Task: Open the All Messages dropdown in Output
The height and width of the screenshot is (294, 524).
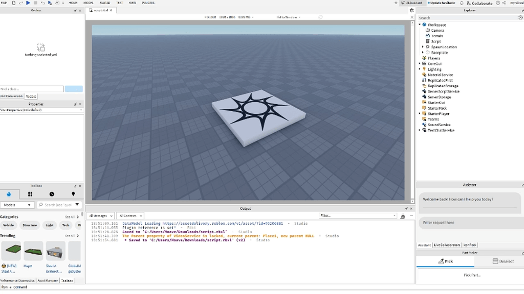Action: click(100, 215)
